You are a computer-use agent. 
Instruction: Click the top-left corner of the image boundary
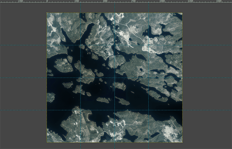click(x=47, y=13)
